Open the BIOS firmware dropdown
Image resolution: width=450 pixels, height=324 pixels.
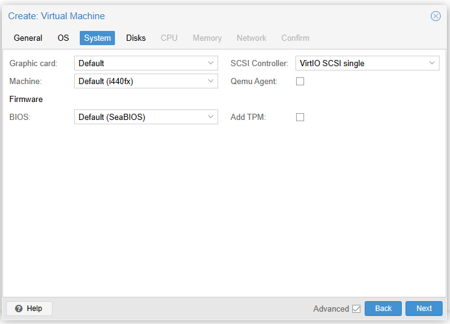[211, 117]
